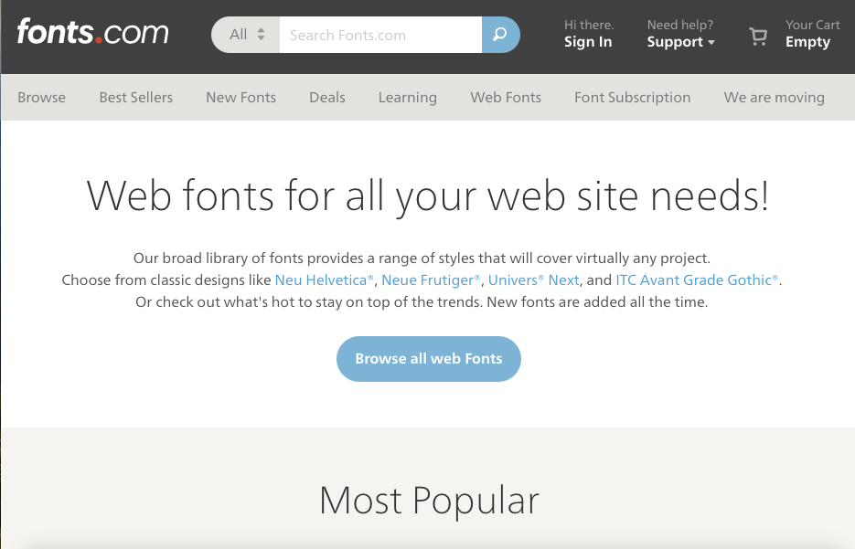
Task: Open the shopping cart icon
Action: pos(758,37)
